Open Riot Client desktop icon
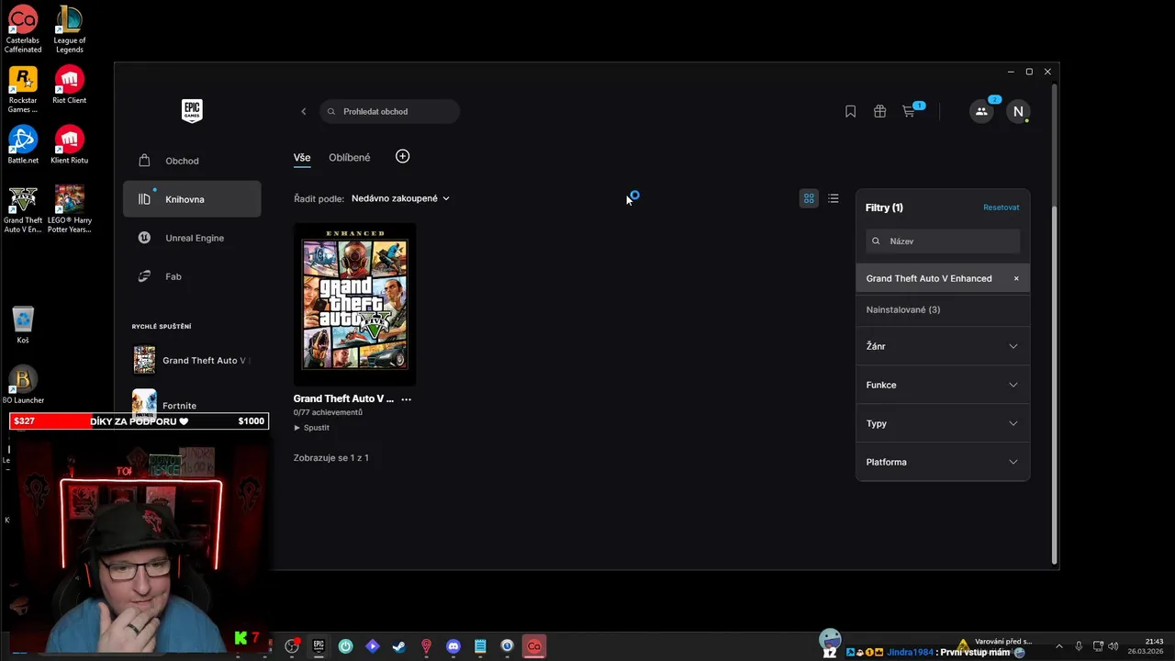 69,85
